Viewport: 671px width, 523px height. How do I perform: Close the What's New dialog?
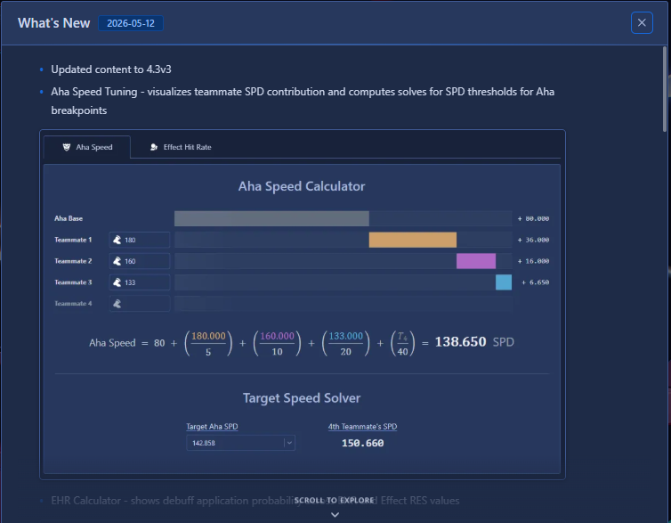click(x=642, y=22)
